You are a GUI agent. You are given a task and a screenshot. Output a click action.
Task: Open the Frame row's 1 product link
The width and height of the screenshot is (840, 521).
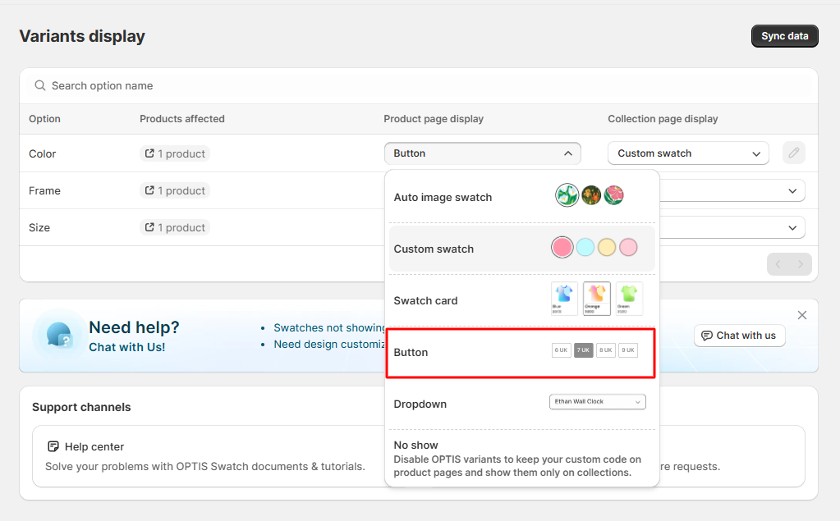[x=175, y=190]
